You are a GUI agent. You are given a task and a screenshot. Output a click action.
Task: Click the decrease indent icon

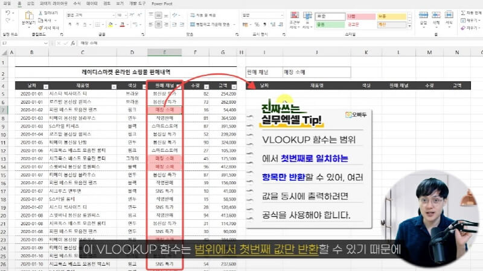tap(174, 24)
